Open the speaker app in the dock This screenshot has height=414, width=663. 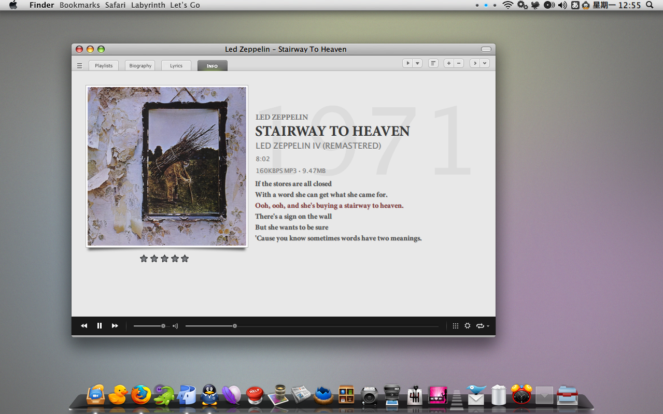pos(369,396)
